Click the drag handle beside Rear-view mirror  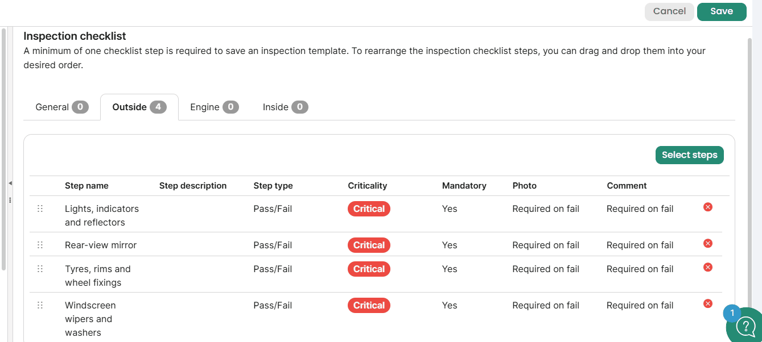click(40, 245)
